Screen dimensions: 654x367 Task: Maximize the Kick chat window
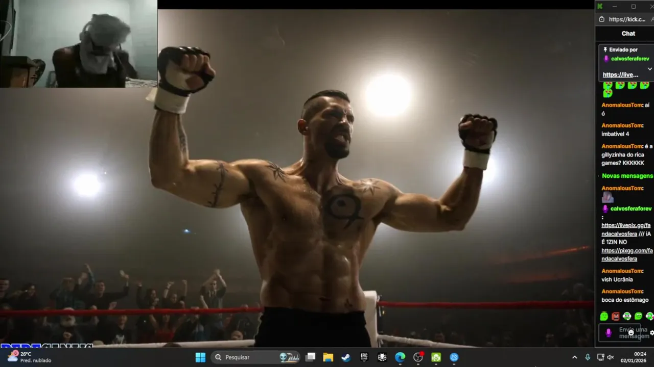click(634, 6)
